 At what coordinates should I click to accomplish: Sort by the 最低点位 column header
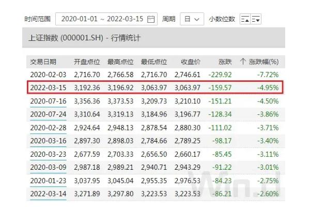154,62
